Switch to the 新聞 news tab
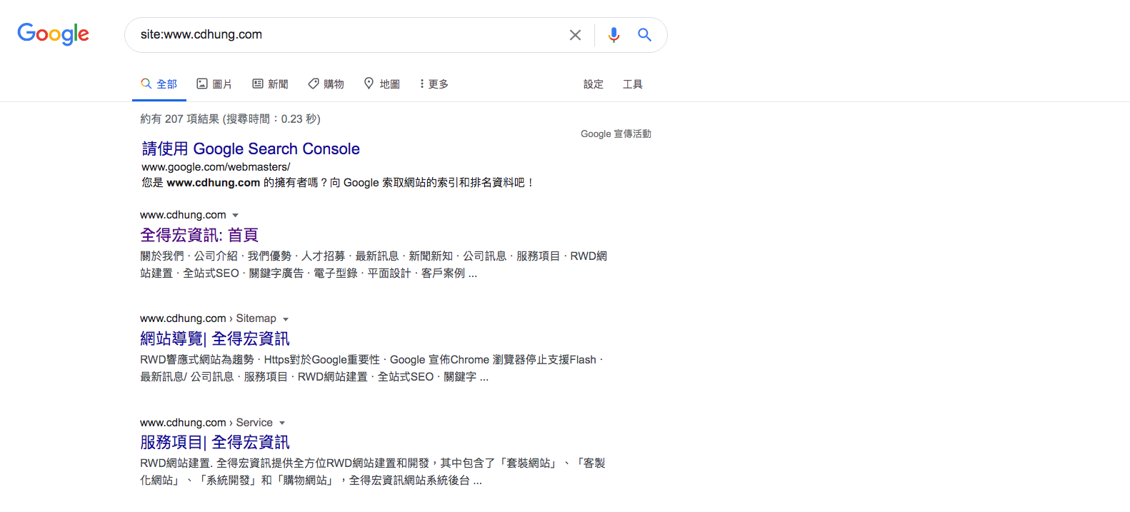The width and height of the screenshot is (1130, 512). [x=270, y=84]
